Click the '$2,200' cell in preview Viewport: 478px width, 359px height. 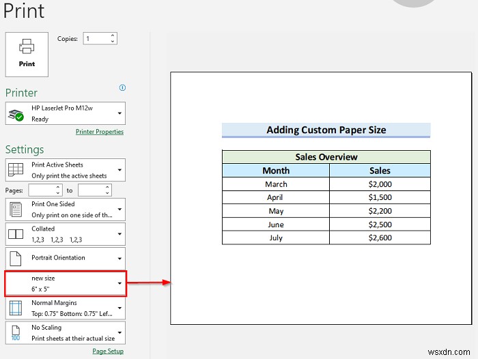coord(380,211)
